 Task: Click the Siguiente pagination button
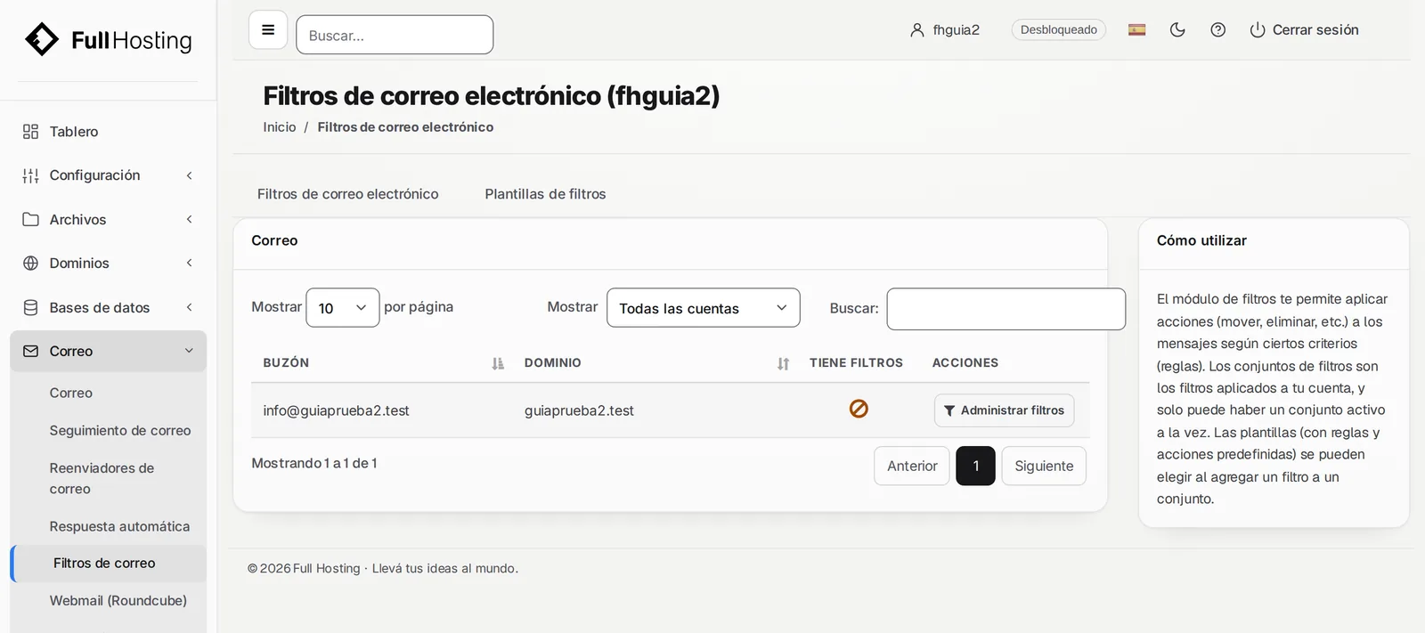1044,466
